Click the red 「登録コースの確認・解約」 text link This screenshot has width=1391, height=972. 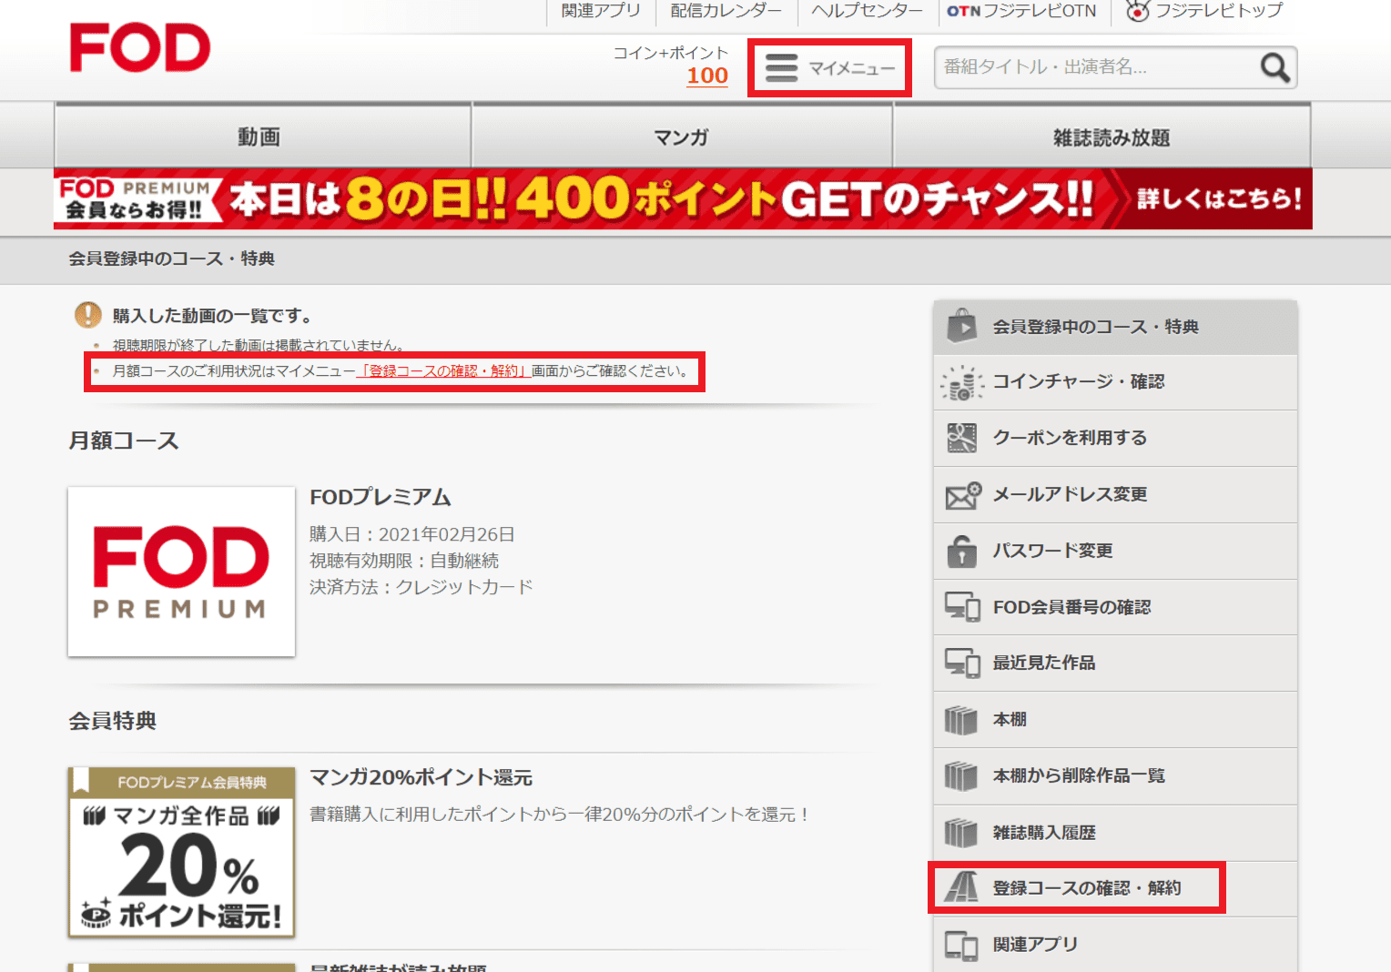tap(443, 371)
